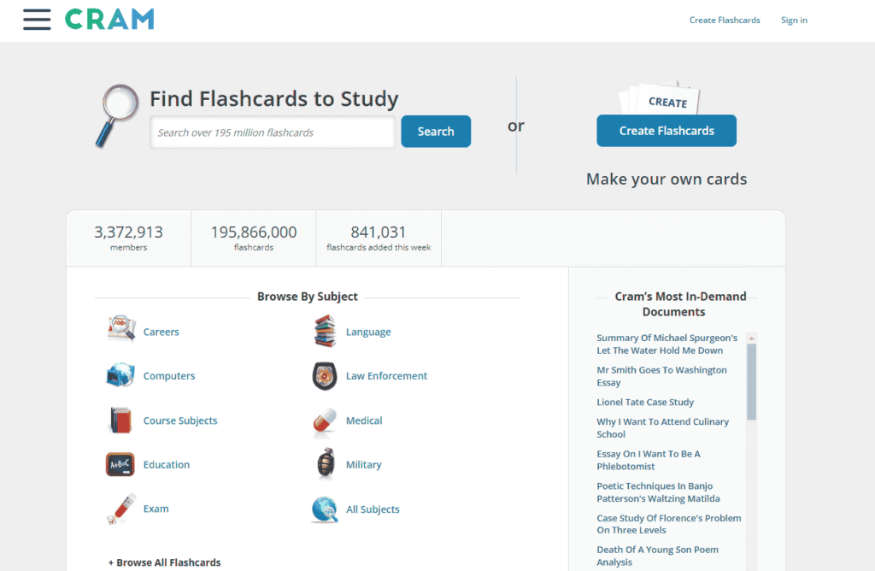Viewport: 875px width, 571px height.
Task: Open the Military subject link
Action: 363,464
